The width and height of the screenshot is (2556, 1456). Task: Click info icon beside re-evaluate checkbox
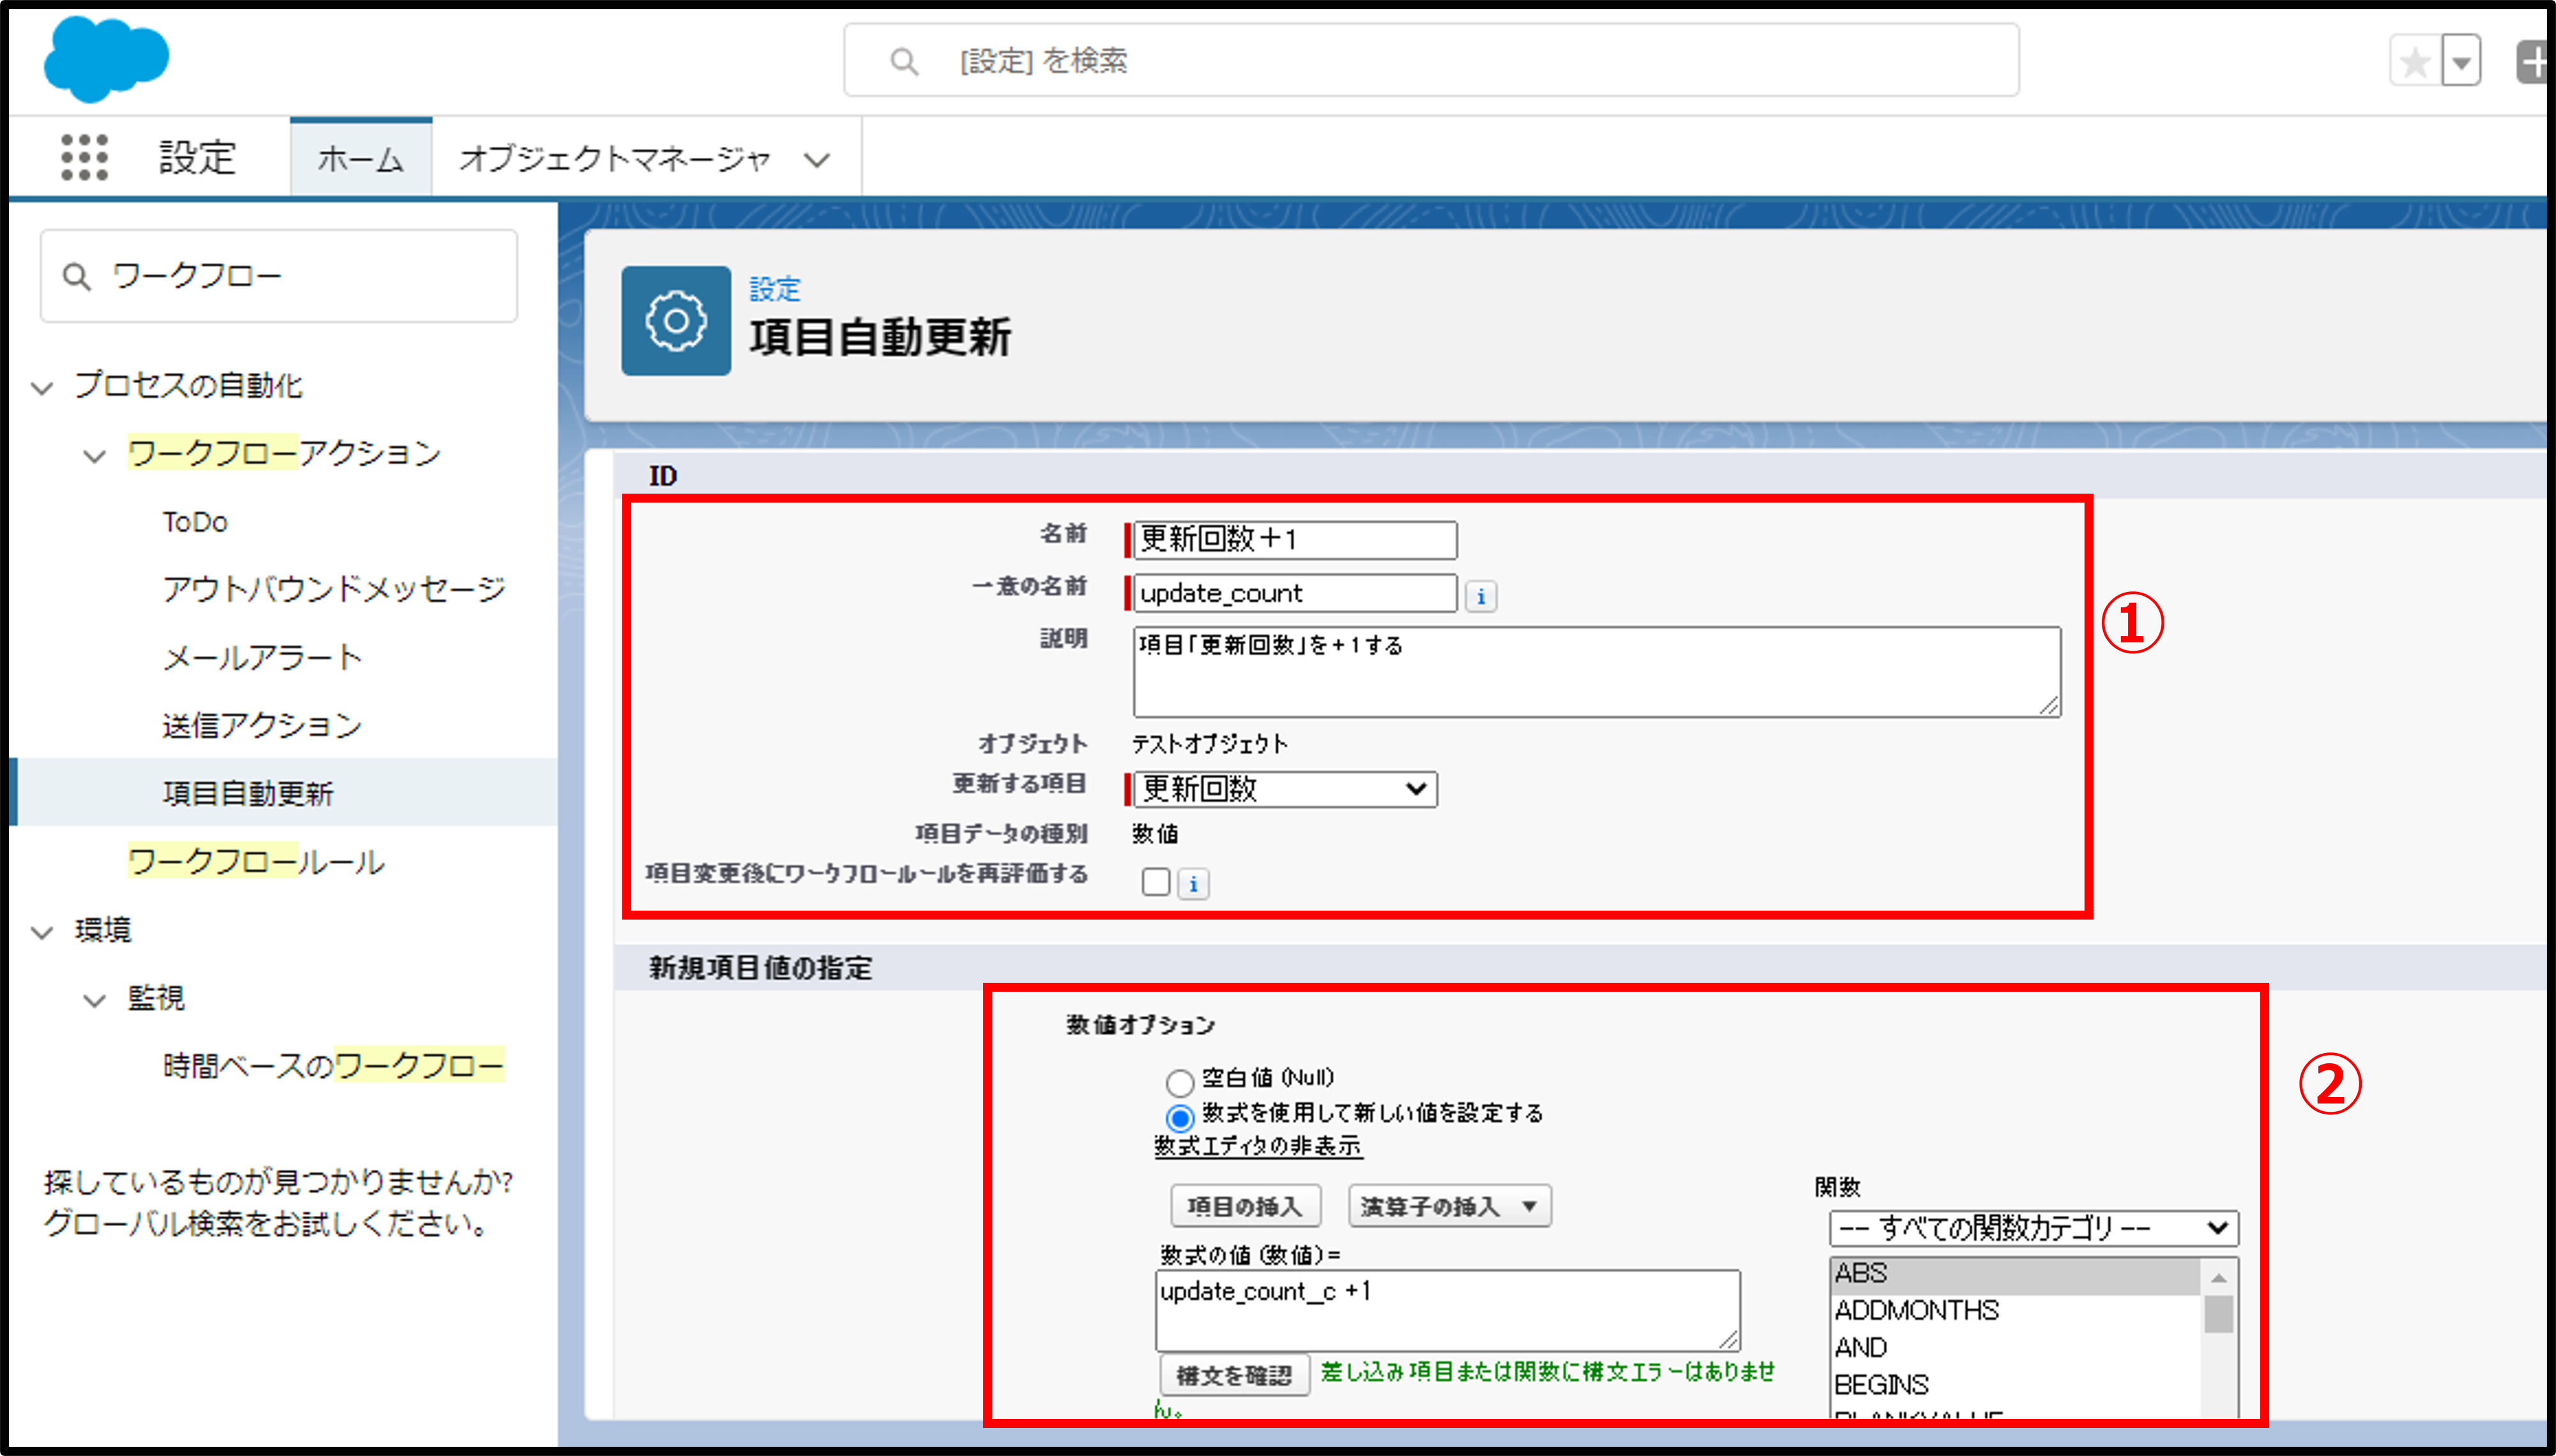click(x=1193, y=884)
